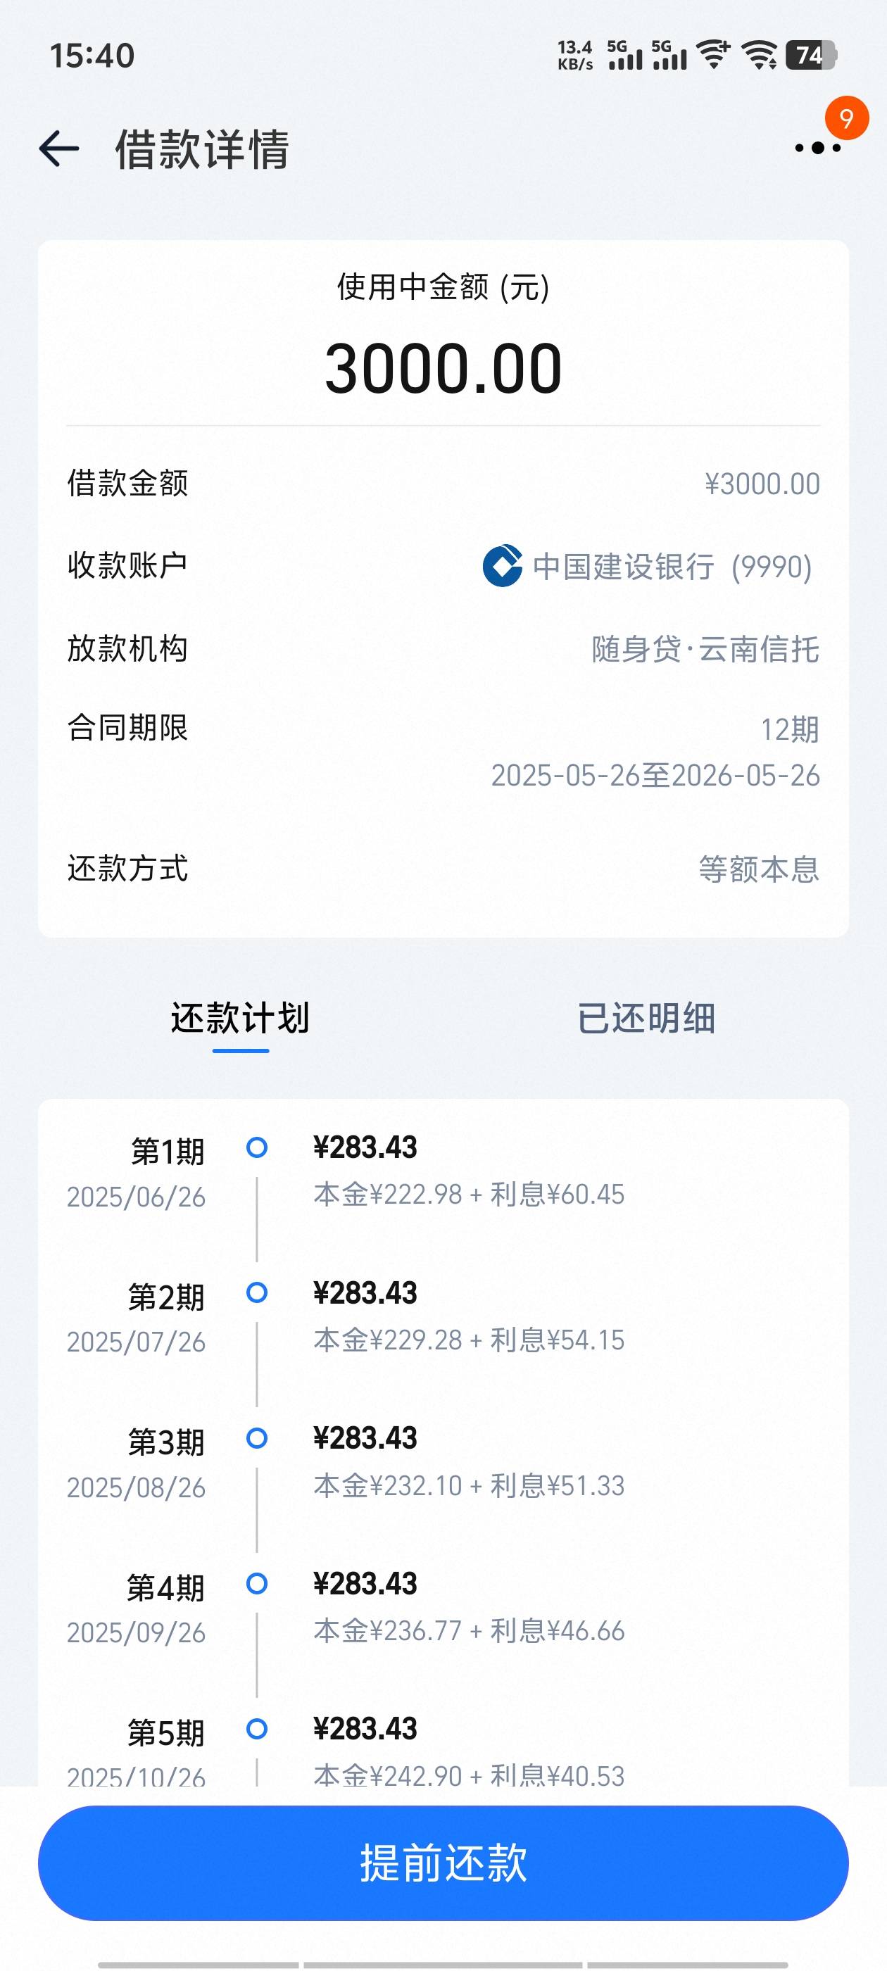
Task: Open the three-dot more menu
Action: coord(817,148)
